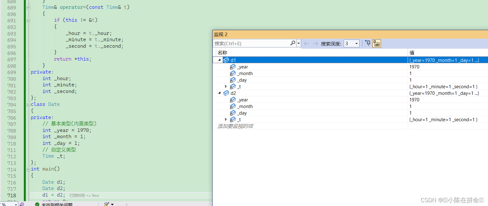Click d2's _t value {_hour=1 _minute=1 _second=1 }
Screen dimensions: 488x206
[443, 119]
